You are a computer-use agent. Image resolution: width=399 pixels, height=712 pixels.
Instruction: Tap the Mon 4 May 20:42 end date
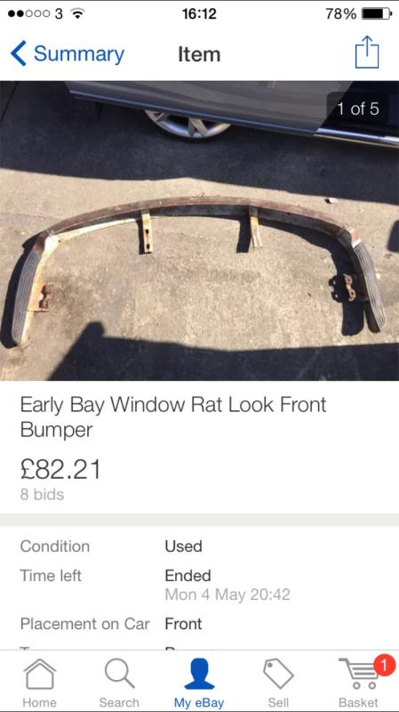227,595
